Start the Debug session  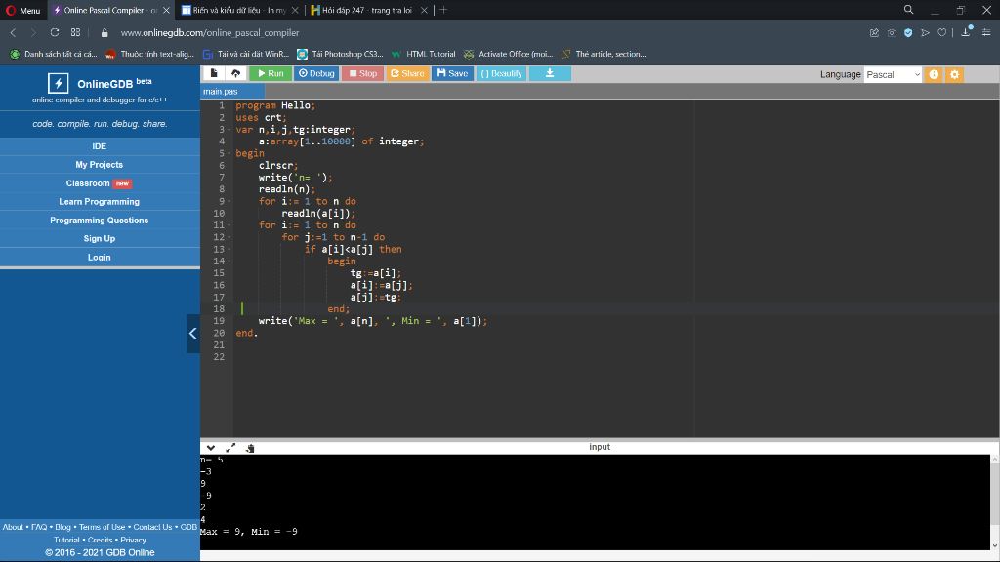coord(316,73)
